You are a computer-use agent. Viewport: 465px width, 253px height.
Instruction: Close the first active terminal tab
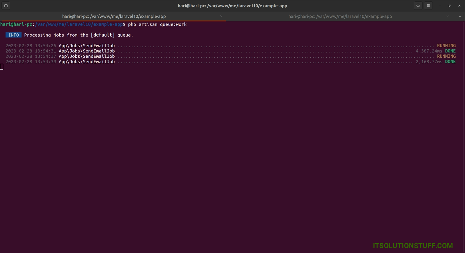point(221,16)
